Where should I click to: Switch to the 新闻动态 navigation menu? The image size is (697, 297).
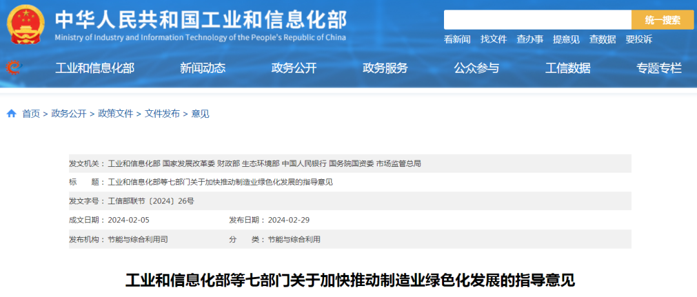(x=203, y=68)
